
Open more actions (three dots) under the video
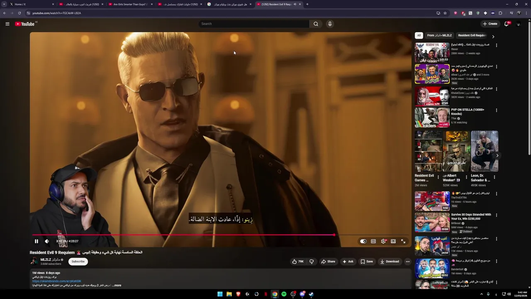tap(408, 262)
